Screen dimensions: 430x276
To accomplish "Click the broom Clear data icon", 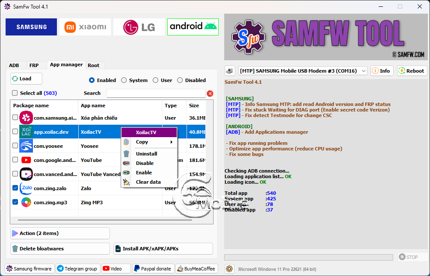I will [x=126, y=182].
